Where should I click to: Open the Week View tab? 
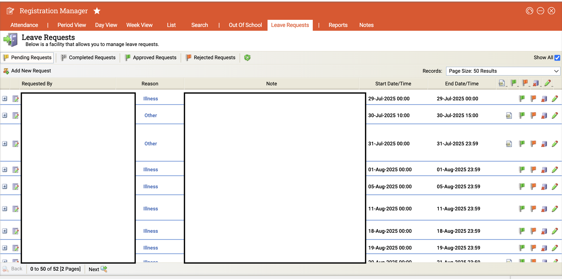[139, 25]
